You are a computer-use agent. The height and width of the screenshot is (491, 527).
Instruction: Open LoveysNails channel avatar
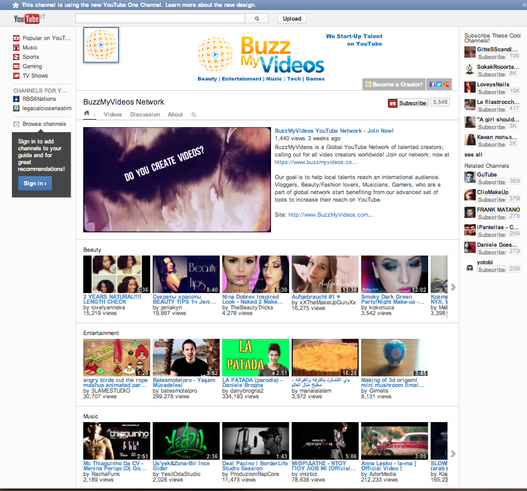pos(470,88)
